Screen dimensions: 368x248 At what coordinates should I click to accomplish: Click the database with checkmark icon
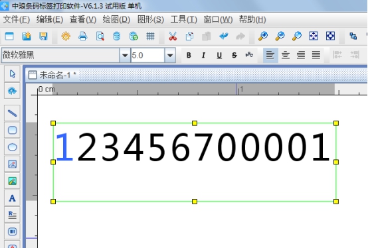[134, 36]
